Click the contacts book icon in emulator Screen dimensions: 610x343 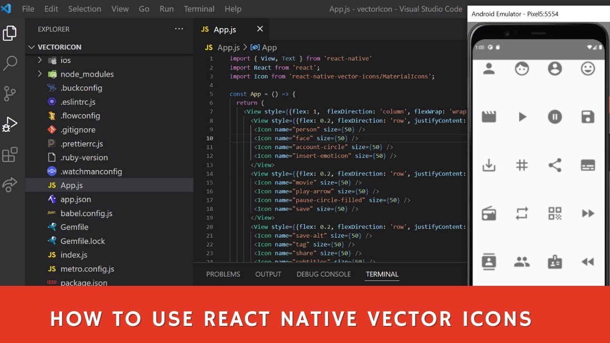coord(489,262)
